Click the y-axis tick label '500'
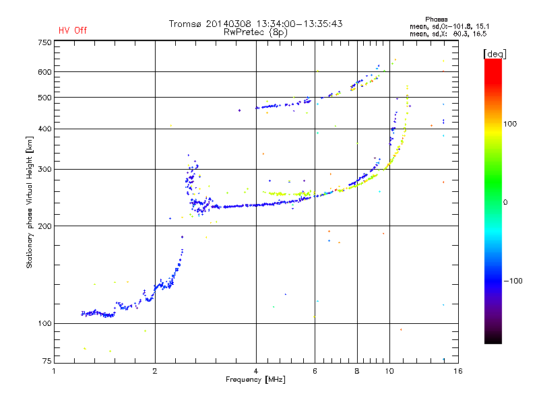Image resolution: width=539 pixels, height=404 pixels. click(44, 98)
